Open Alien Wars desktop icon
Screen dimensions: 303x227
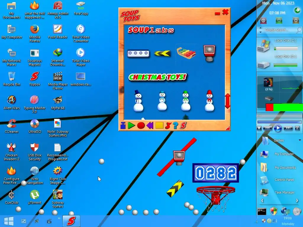[x=12, y=103]
